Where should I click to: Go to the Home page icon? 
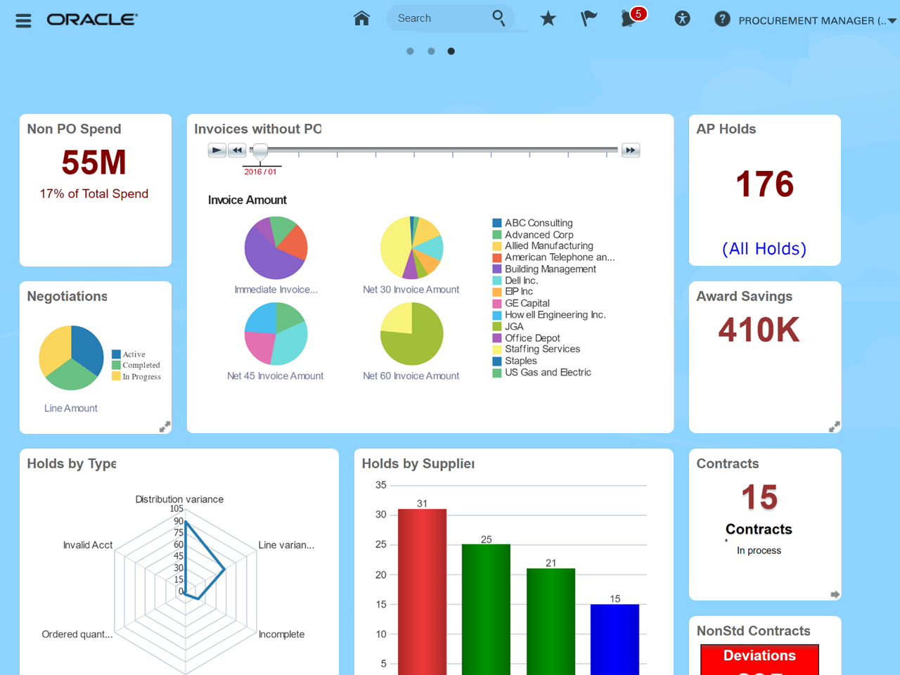pyautogui.click(x=361, y=18)
